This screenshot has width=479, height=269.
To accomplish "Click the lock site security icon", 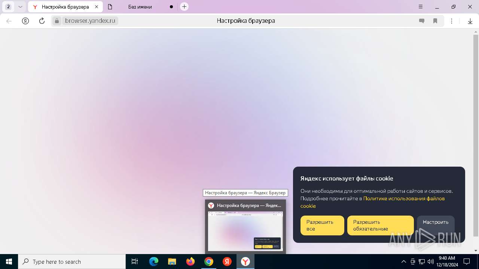I will tap(57, 21).
